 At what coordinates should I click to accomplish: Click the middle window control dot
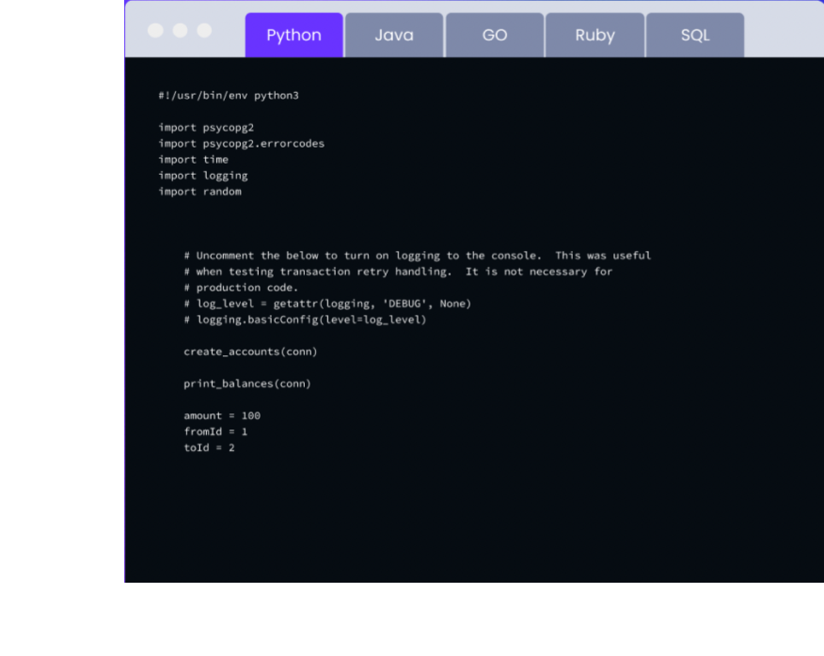(x=180, y=30)
